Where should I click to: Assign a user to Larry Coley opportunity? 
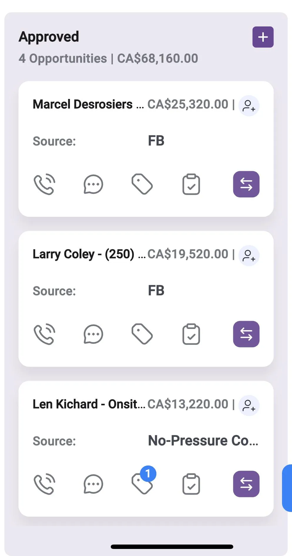[249, 256]
